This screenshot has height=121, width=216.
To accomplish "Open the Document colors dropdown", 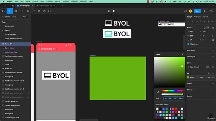I will point(163,105).
